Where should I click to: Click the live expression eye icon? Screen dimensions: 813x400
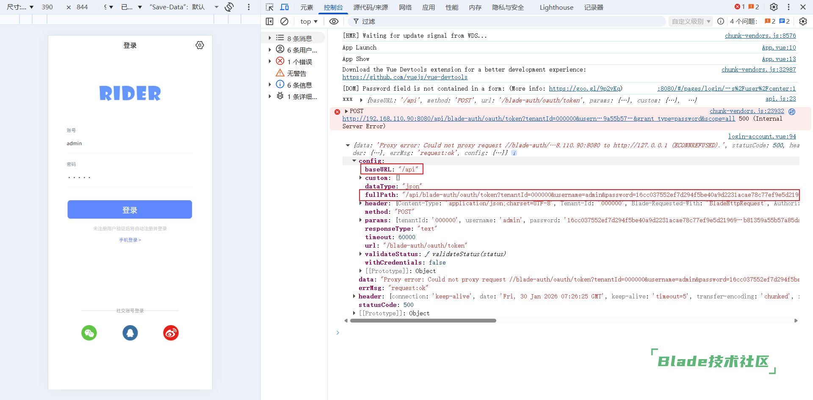coord(334,21)
